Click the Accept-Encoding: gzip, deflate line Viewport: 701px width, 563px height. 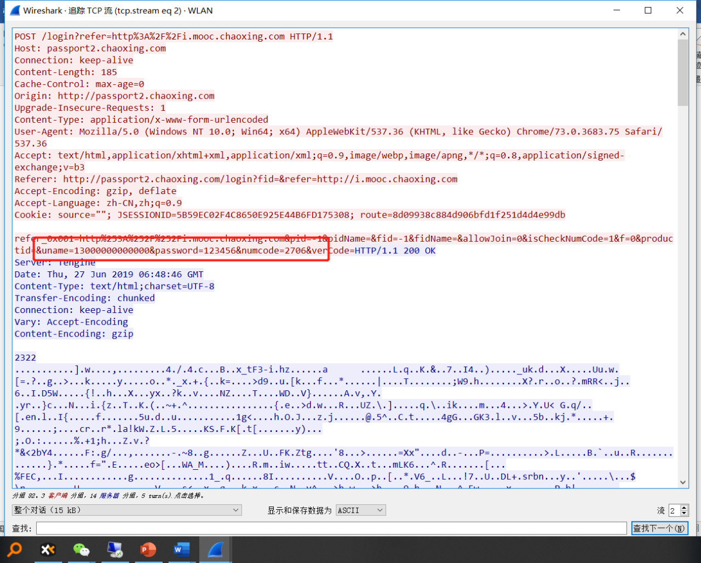click(x=95, y=191)
